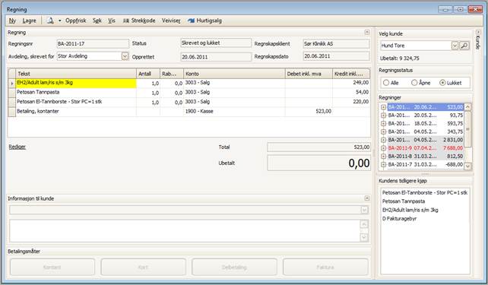Expand the invoice with amount 593,75
The width and height of the screenshot is (488, 285).
383,124
